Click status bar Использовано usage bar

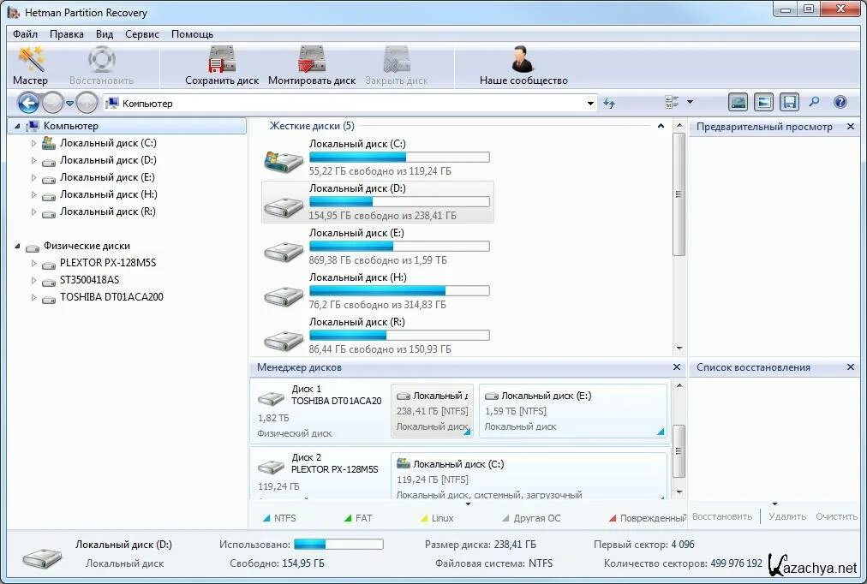(338, 545)
